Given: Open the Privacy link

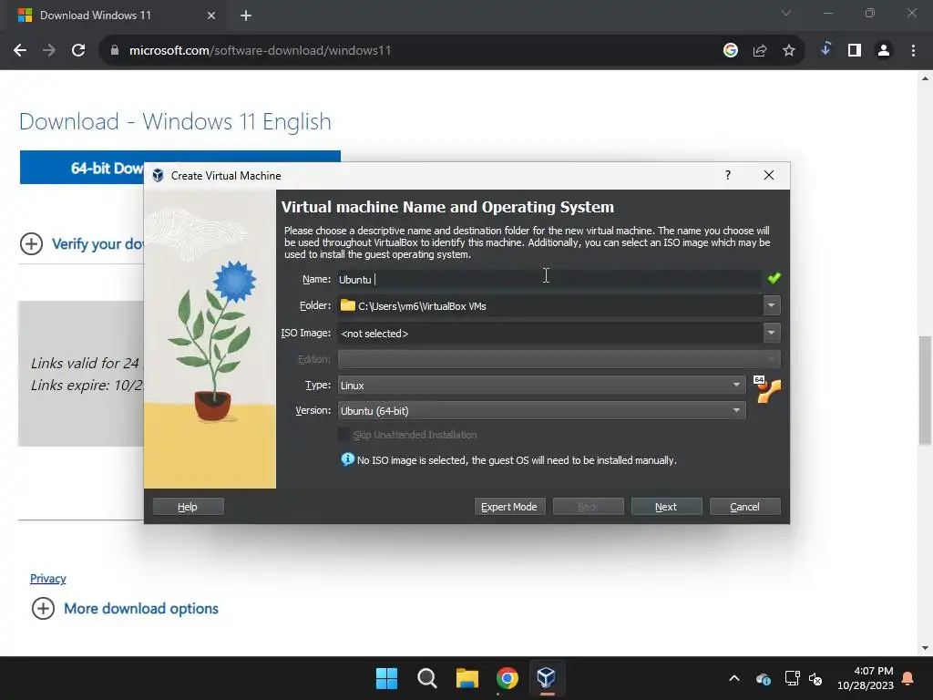Looking at the screenshot, I should [x=48, y=579].
